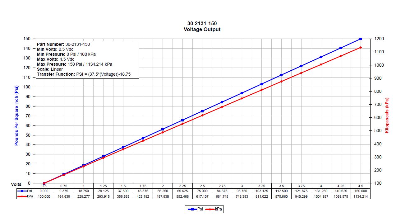Click the red kPa data point at 4.5 volts
410x222 pixels.
click(x=361, y=47)
